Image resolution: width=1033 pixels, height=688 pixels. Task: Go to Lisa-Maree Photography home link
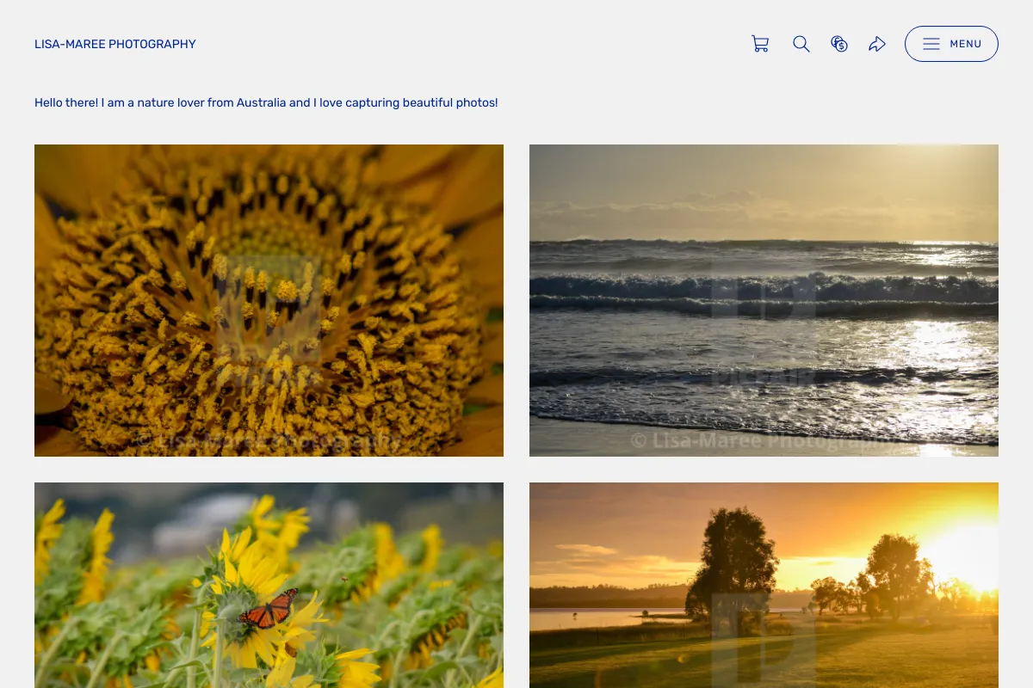[115, 44]
